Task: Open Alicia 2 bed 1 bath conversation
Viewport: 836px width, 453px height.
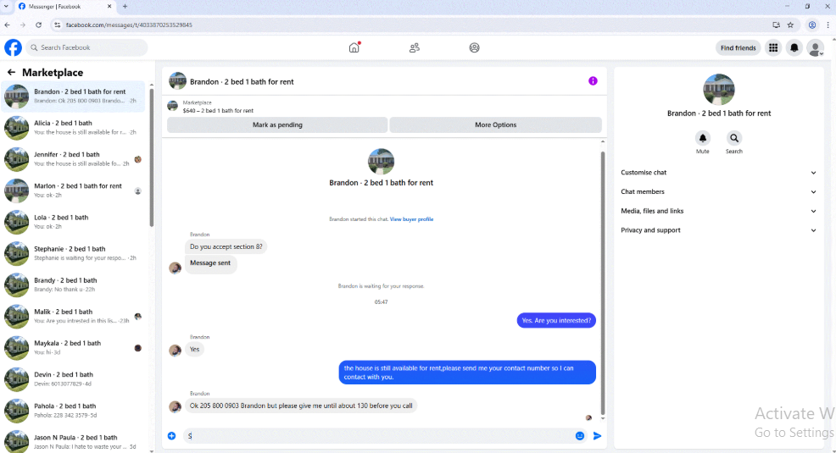Action: 73,128
